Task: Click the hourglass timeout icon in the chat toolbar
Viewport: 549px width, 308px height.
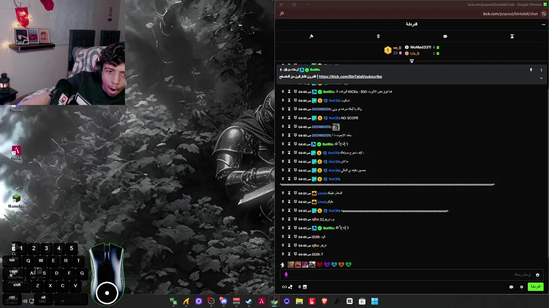Action: 512,36
